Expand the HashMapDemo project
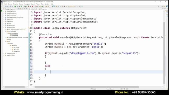Image resolution: width=169 pixels, height=95 pixels. pos(4,11)
